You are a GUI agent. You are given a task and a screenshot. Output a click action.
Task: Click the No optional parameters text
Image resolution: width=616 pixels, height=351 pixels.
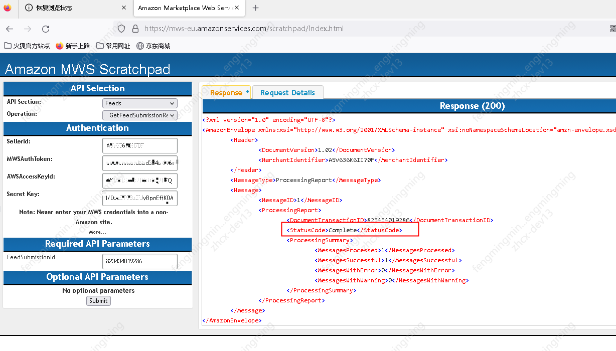pos(98,290)
